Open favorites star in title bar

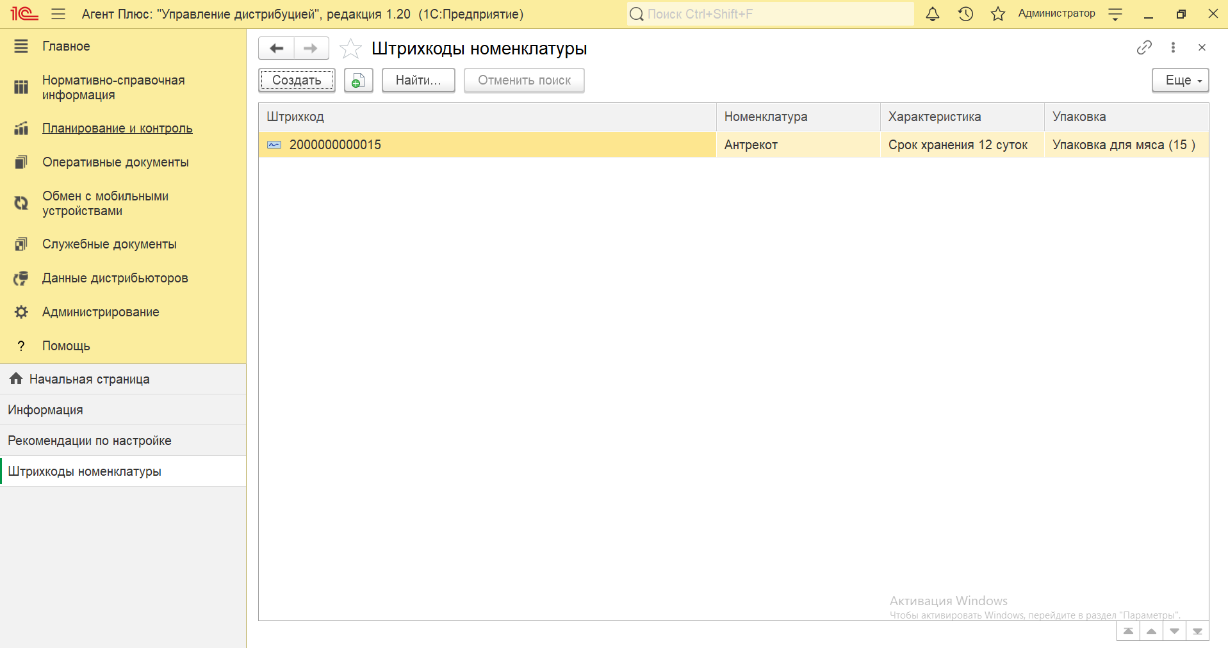click(x=997, y=14)
